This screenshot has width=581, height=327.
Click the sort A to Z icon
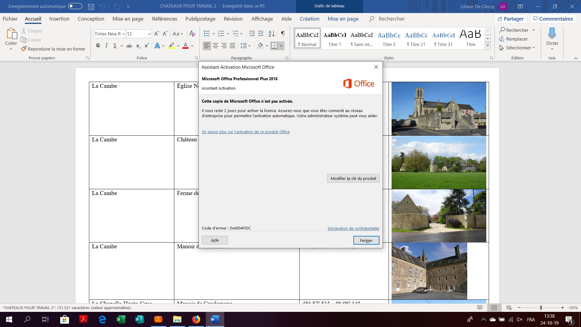pos(271,34)
